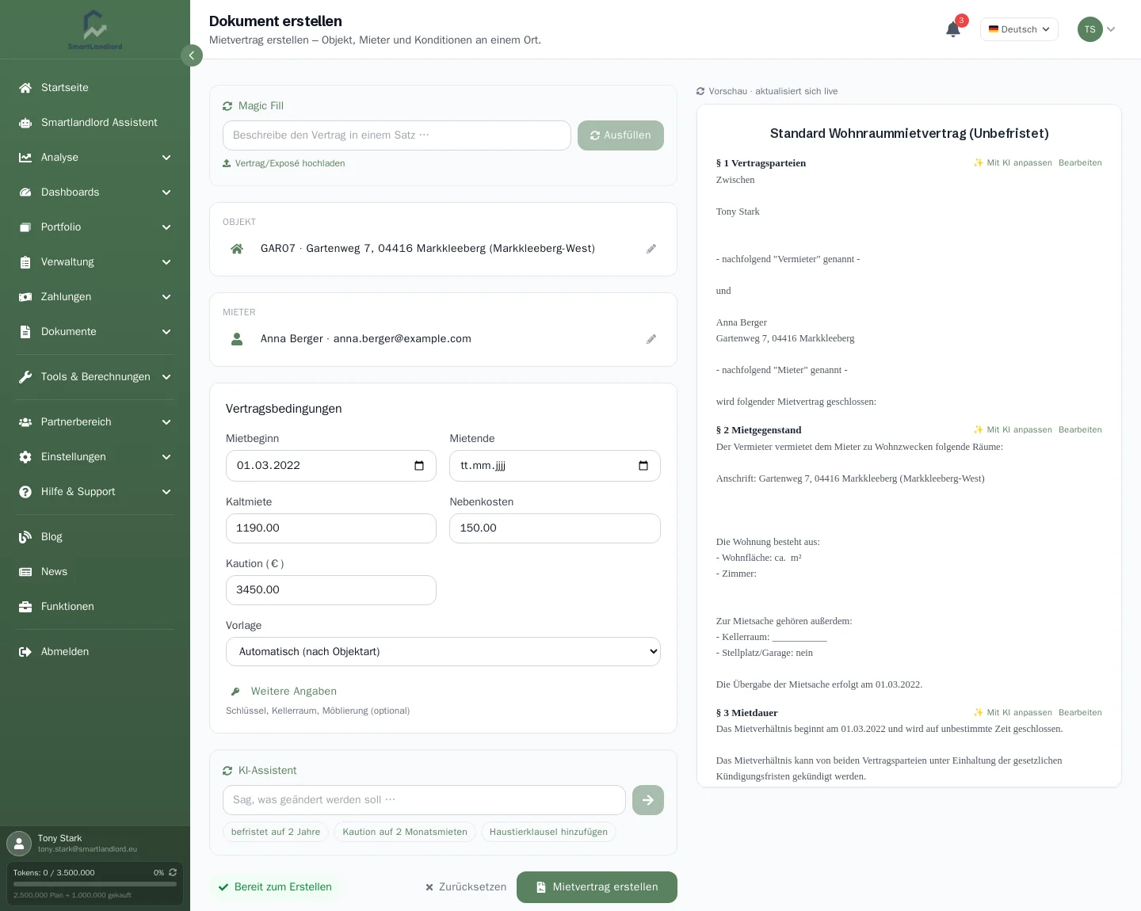
Task: Click the Portfolio wallet icon
Action: pyautogui.click(x=25, y=227)
